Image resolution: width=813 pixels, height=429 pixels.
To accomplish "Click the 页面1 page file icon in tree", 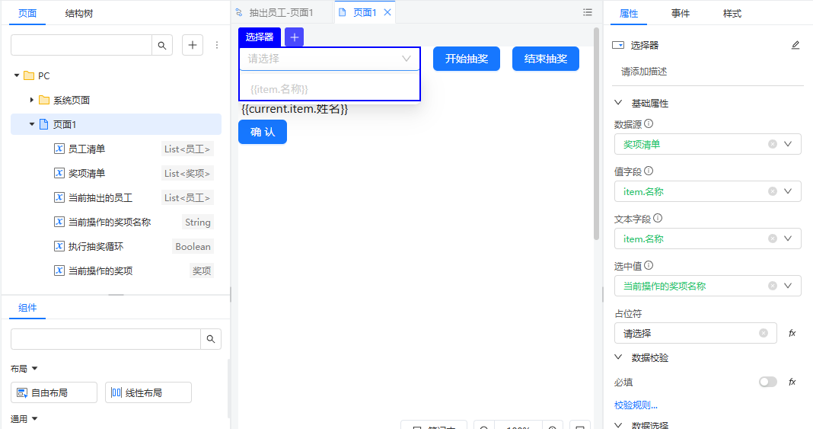I will (44, 124).
